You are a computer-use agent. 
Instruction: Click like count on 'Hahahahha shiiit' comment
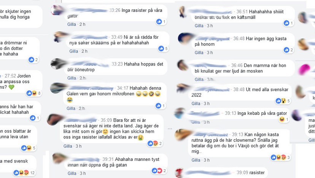pyautogui.click(x=292, y=23)
